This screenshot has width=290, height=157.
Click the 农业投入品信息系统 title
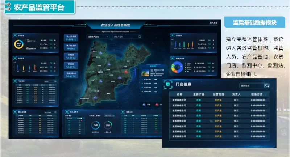[115, 25]
